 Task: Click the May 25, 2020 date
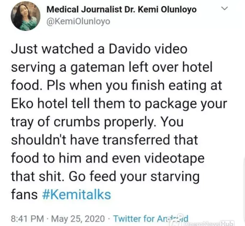(78, 218)
